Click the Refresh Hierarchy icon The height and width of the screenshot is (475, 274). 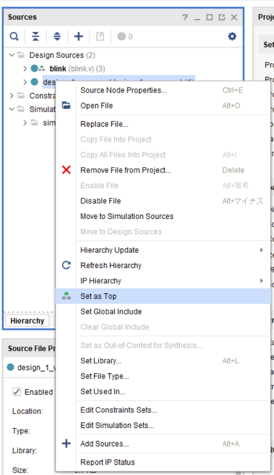tap(67, 265)
